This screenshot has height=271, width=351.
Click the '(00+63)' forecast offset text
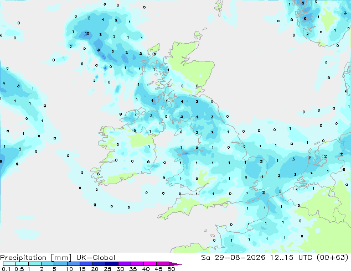(x=332, y=257)
